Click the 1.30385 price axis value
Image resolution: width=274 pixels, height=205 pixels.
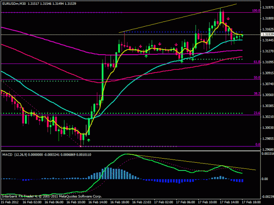pyautogui.click(x=268, y=106)
